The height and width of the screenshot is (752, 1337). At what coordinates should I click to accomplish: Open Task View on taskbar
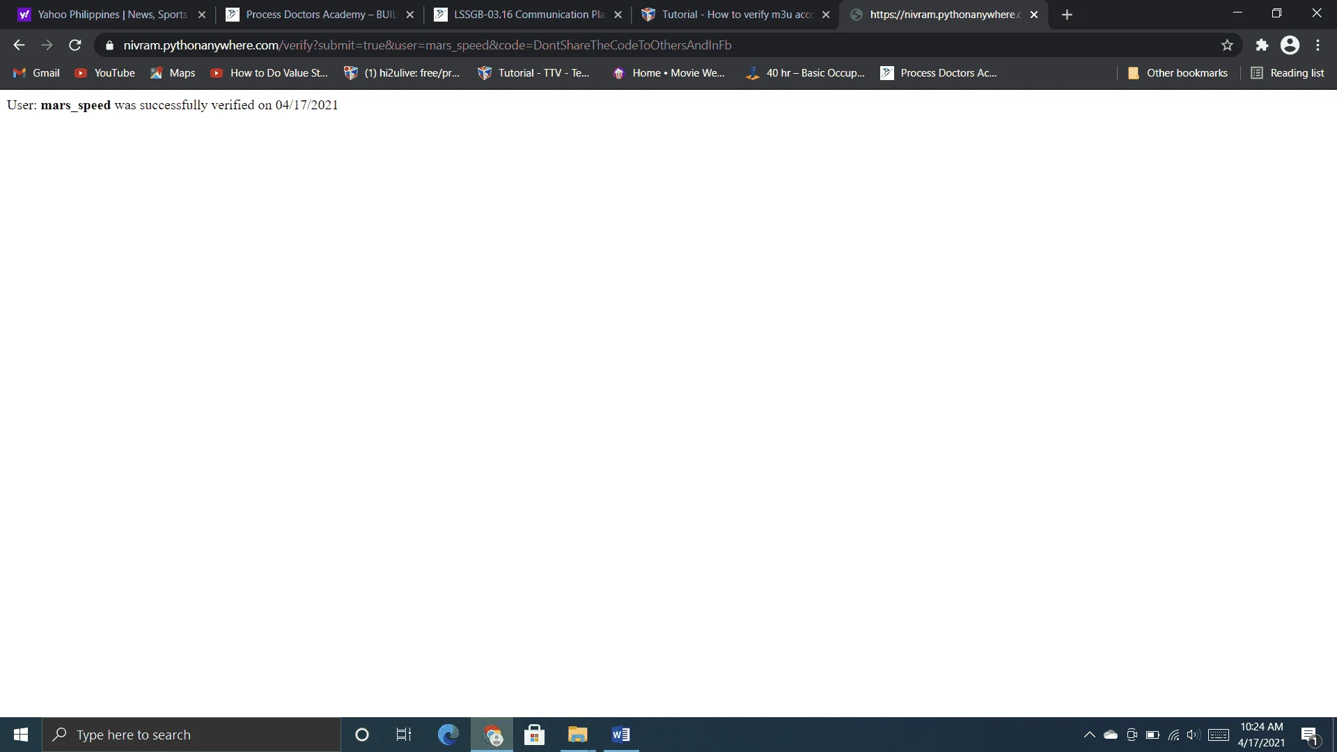pos(404,735)
